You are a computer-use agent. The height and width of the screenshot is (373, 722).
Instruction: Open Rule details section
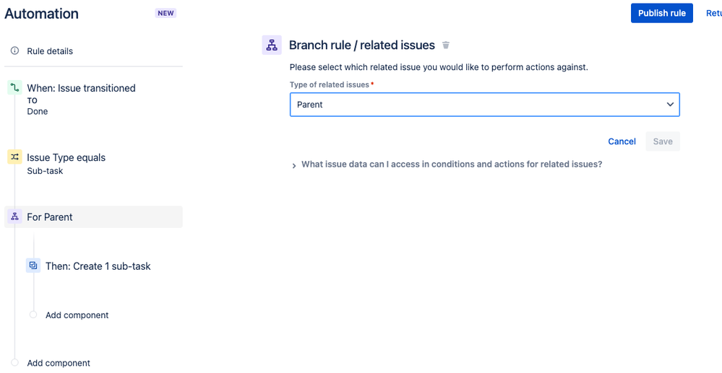(x=50, y=51)
